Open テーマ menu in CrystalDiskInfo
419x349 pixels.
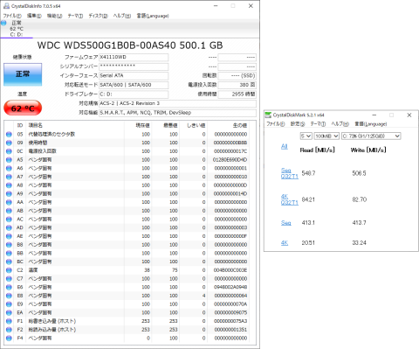click(75, 16)
